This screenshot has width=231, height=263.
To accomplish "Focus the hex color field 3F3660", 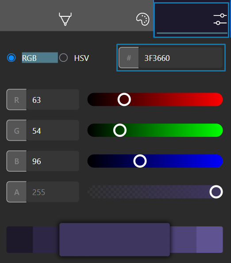I will 181,58.
